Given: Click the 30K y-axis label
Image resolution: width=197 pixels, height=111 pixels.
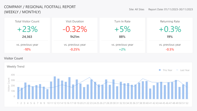Looking at the screenshot, I should pyautogui.click(x=13, y=80).
